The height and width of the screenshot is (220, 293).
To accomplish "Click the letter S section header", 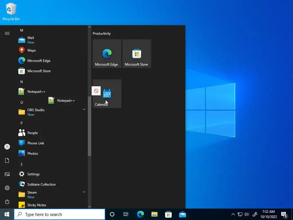I will (21, 164).
